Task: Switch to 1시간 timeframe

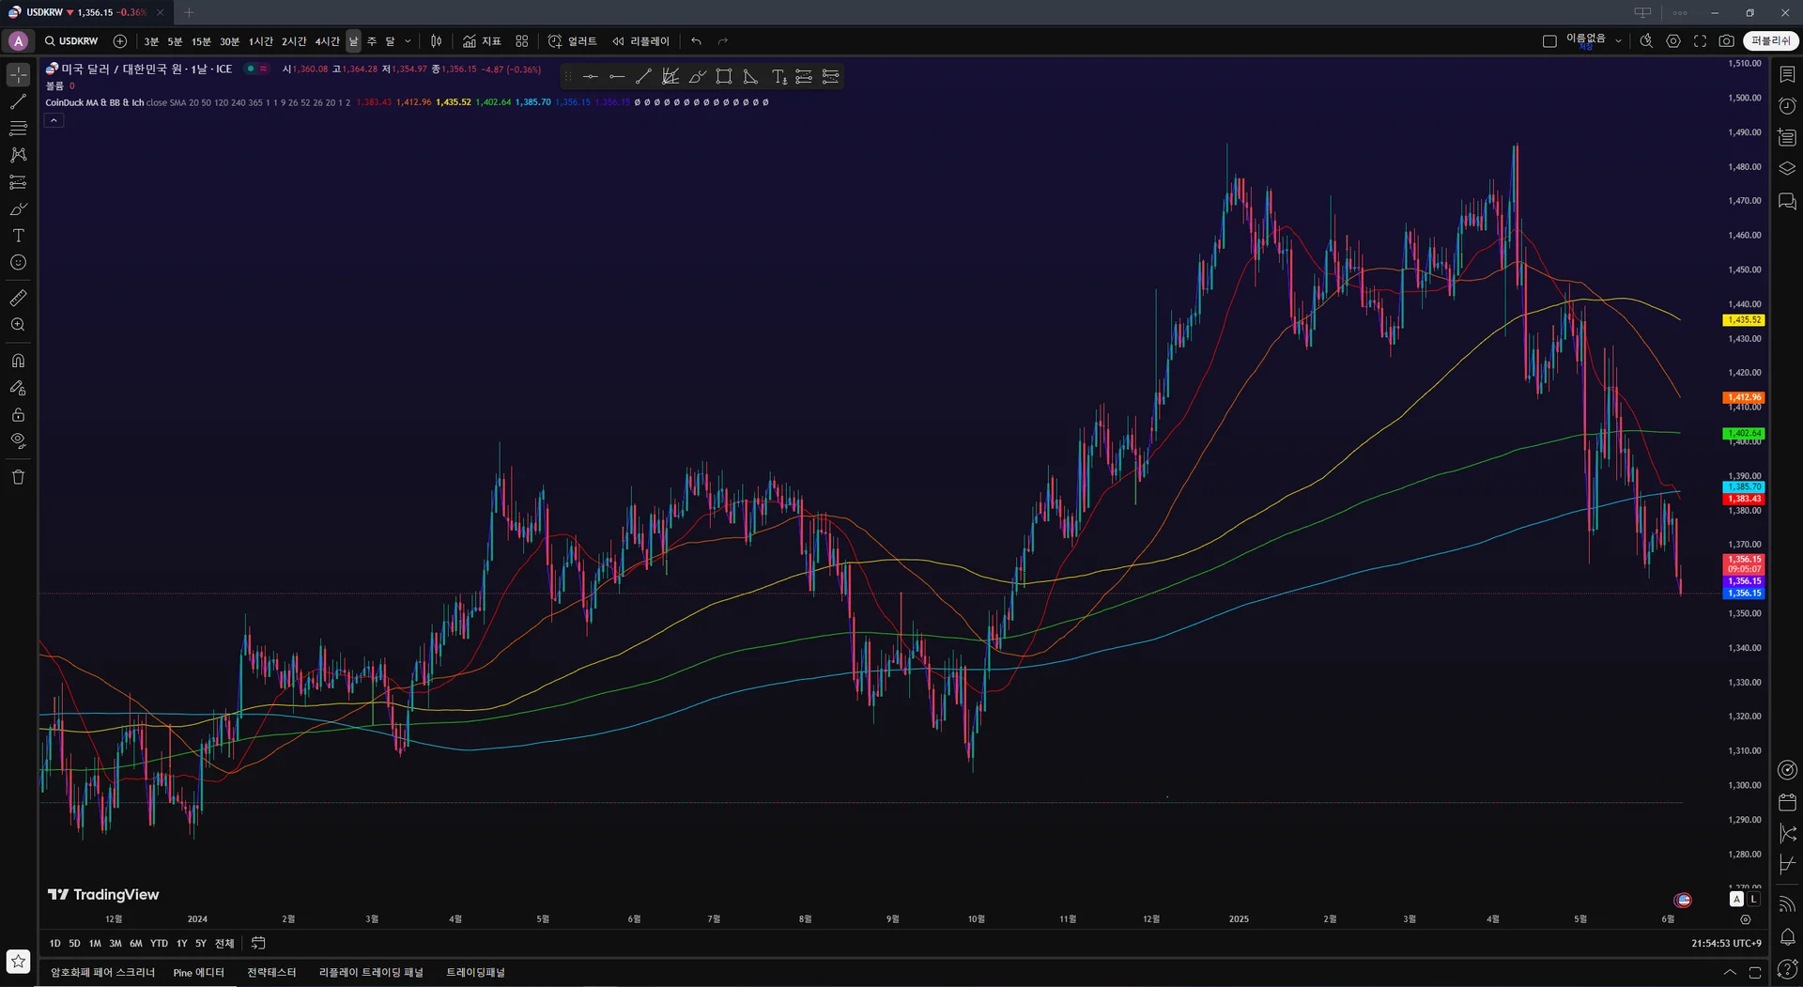Action: tap(260, 41)
